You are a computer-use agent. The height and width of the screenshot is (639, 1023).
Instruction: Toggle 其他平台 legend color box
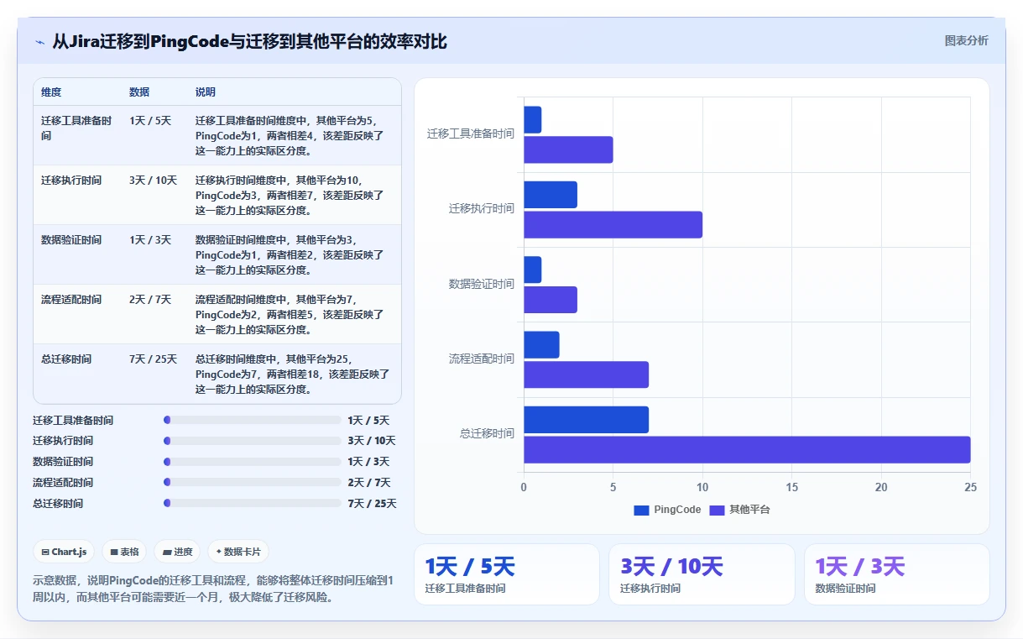[717, 510]
